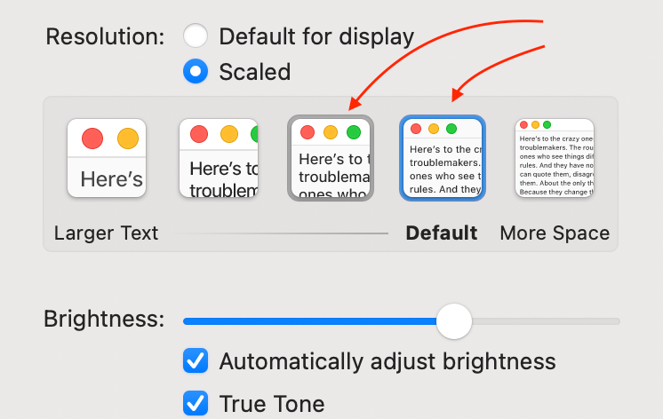Image resolution: width=663 pixels, height=419 pixels.
Task: Select the "Default for display" radio button
Action: pos(195,36)
